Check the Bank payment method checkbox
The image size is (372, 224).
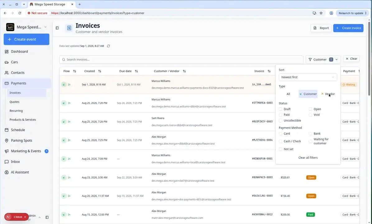[310, 133]
